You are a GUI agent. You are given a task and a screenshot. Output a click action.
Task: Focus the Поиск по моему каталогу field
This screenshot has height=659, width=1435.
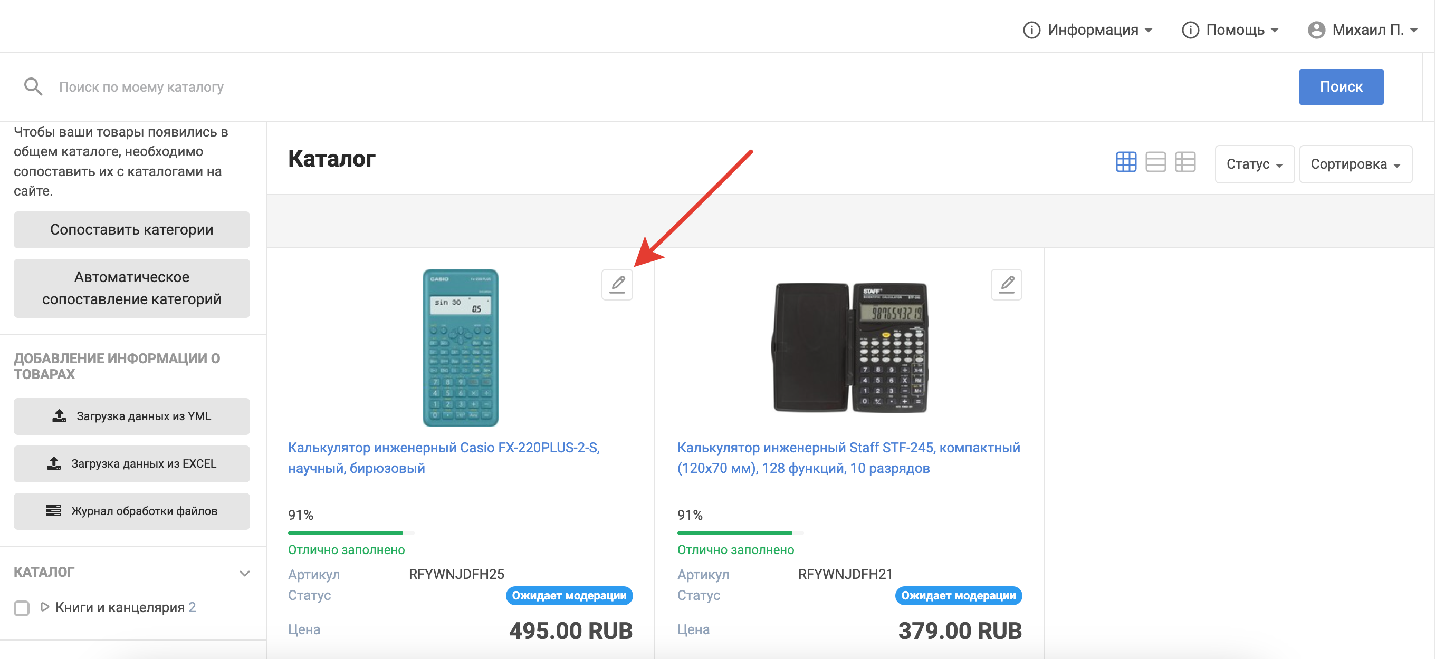(x=668, y=87)
